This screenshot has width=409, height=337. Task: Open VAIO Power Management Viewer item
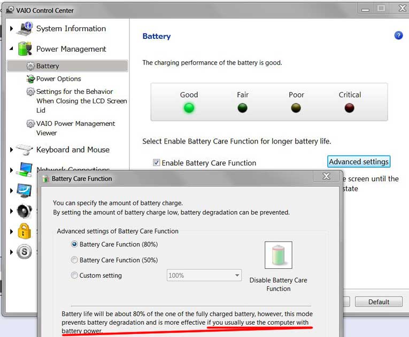pyautogui.click(x=75, y=128)
